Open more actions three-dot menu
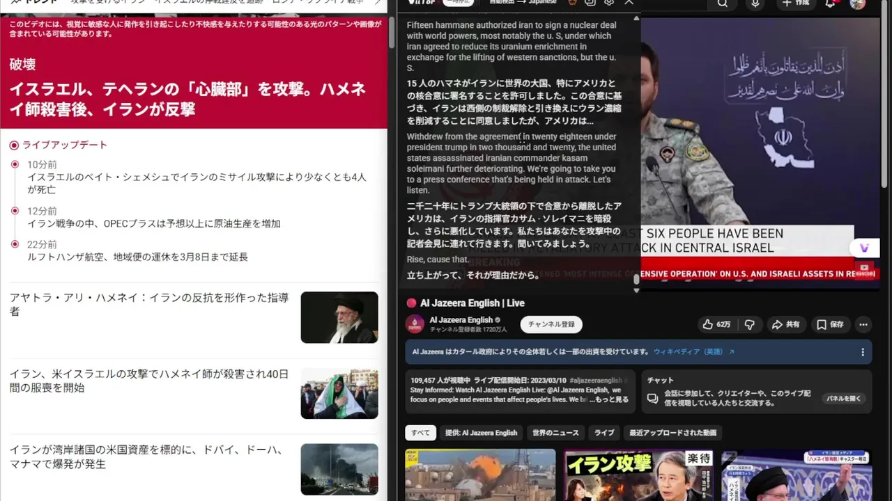 pos(863,324)
